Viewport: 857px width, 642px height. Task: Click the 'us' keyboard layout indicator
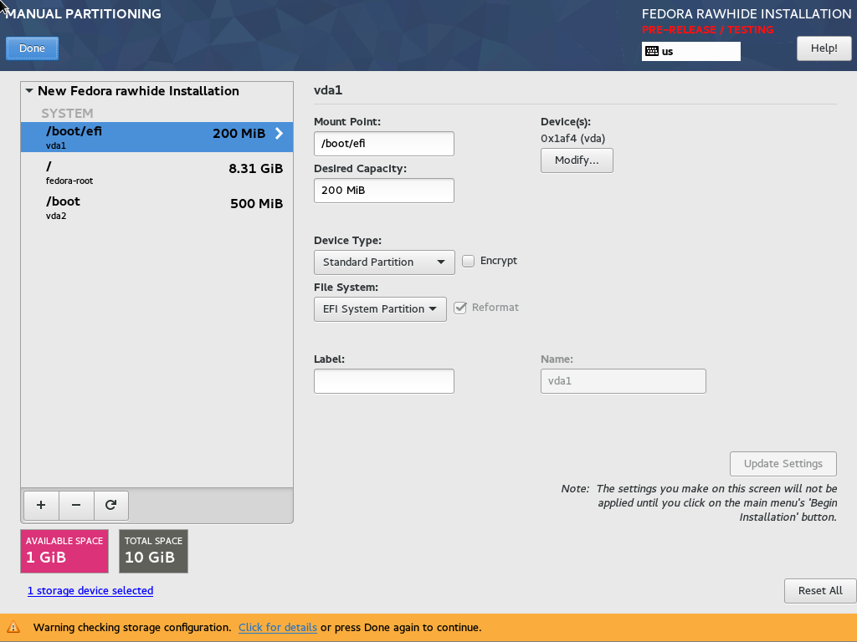click(x=690, y=51)
